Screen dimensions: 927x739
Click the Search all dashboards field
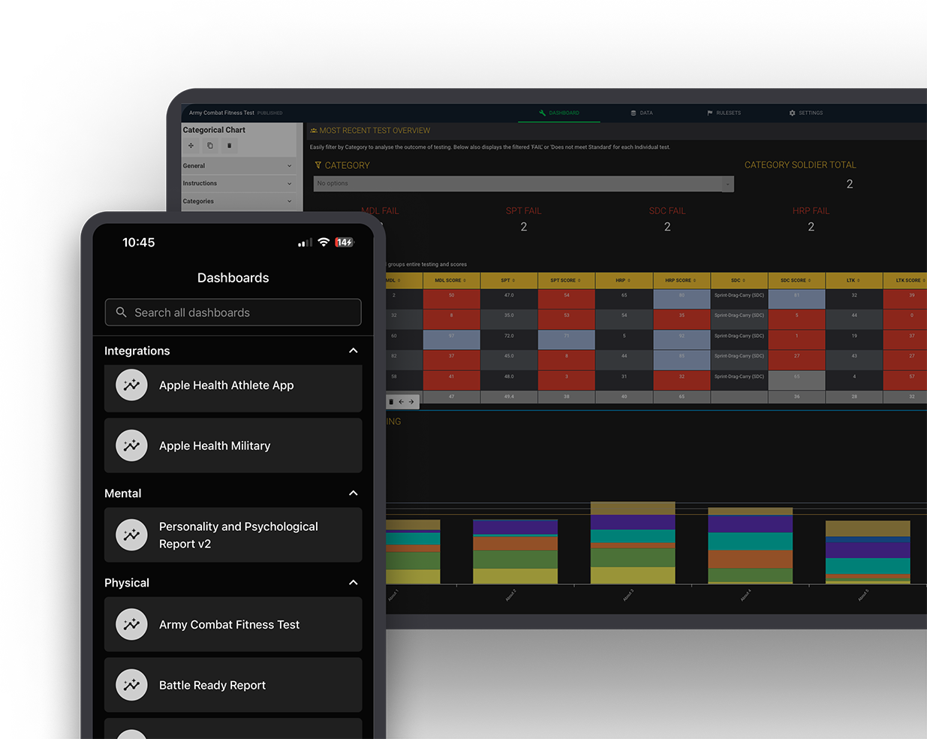233,312
